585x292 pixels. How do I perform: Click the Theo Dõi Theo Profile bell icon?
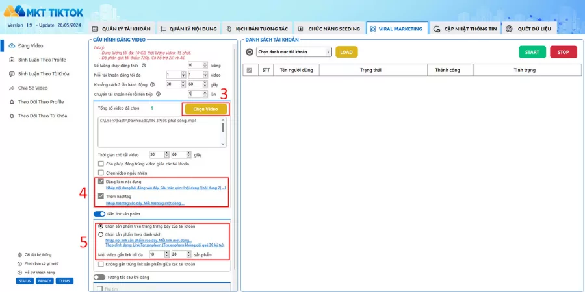tap(12, 102)
